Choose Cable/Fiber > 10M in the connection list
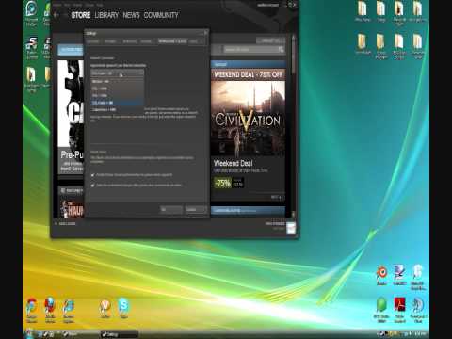 118,109
